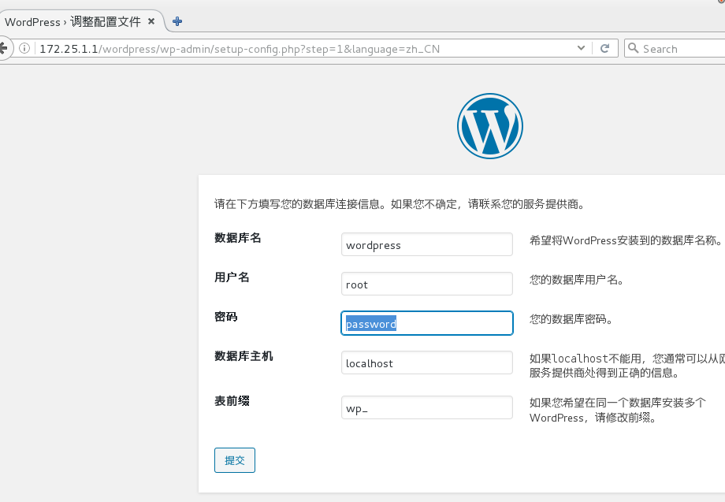Click the 如果localhost不能用 description text
This screenshot has width=725, height=502.
tap(627, 366)
